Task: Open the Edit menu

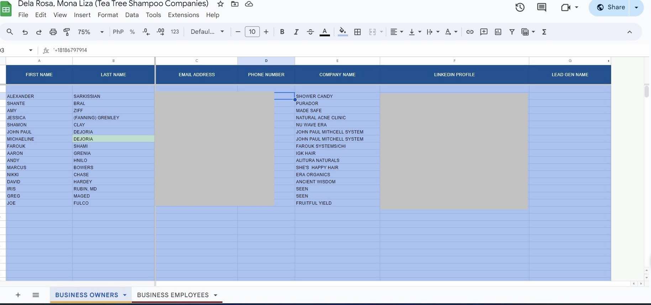Action: coord(41,15)
